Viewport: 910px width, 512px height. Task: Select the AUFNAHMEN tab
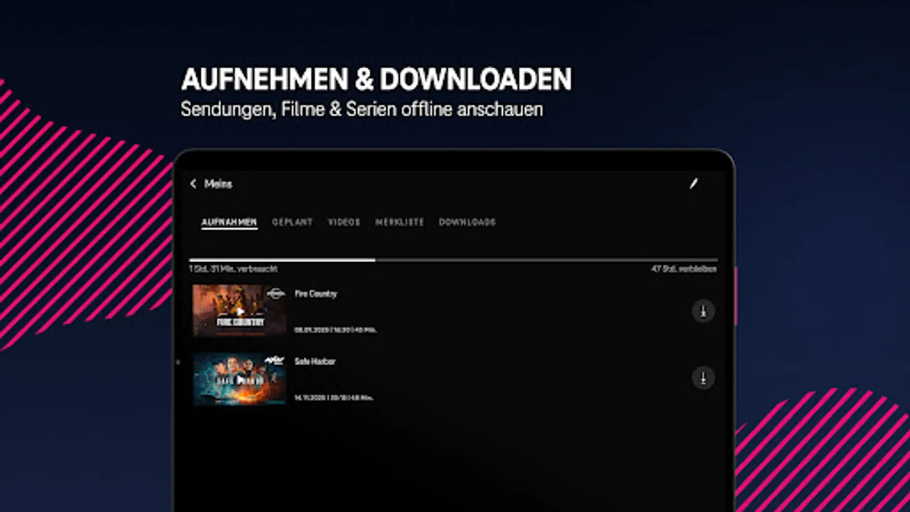tap(230, 222)
